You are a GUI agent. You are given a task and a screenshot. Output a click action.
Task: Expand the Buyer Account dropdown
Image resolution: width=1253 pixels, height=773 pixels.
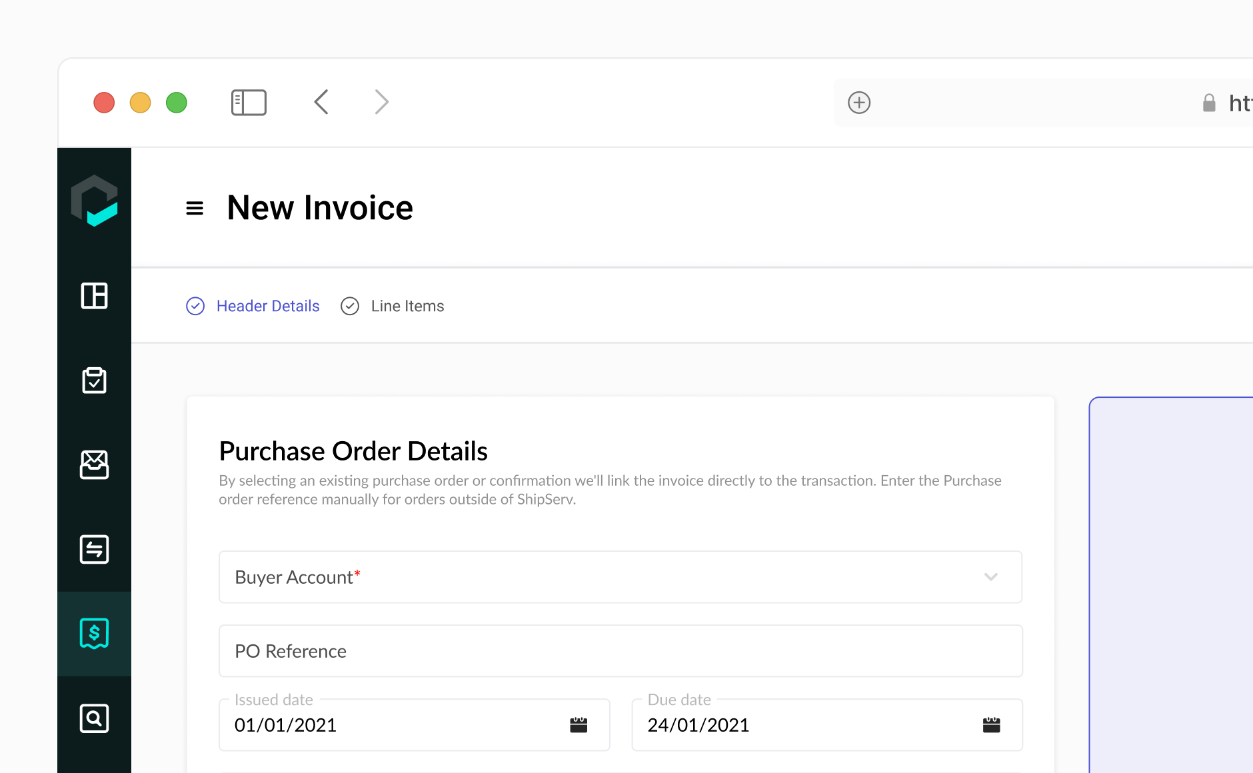click(621, 577)
